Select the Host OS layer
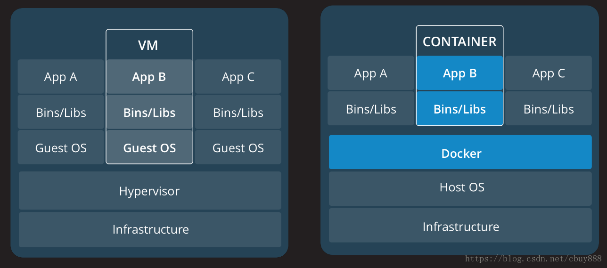Image resolution: width=607 pixels, height=268 pixels. pyautogui.click(x=460, y=188)
